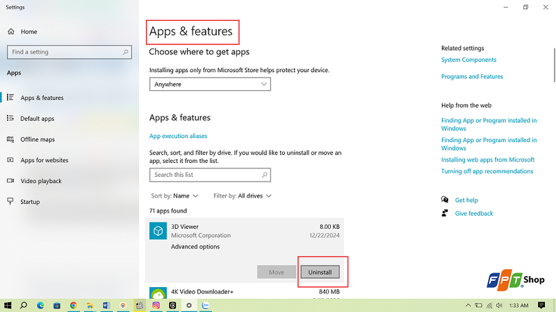This screenshot has height=312, width=556.
Task: Expand the Sort by Name dropdown
Action: pyautogui.click(x=174, y=196)
